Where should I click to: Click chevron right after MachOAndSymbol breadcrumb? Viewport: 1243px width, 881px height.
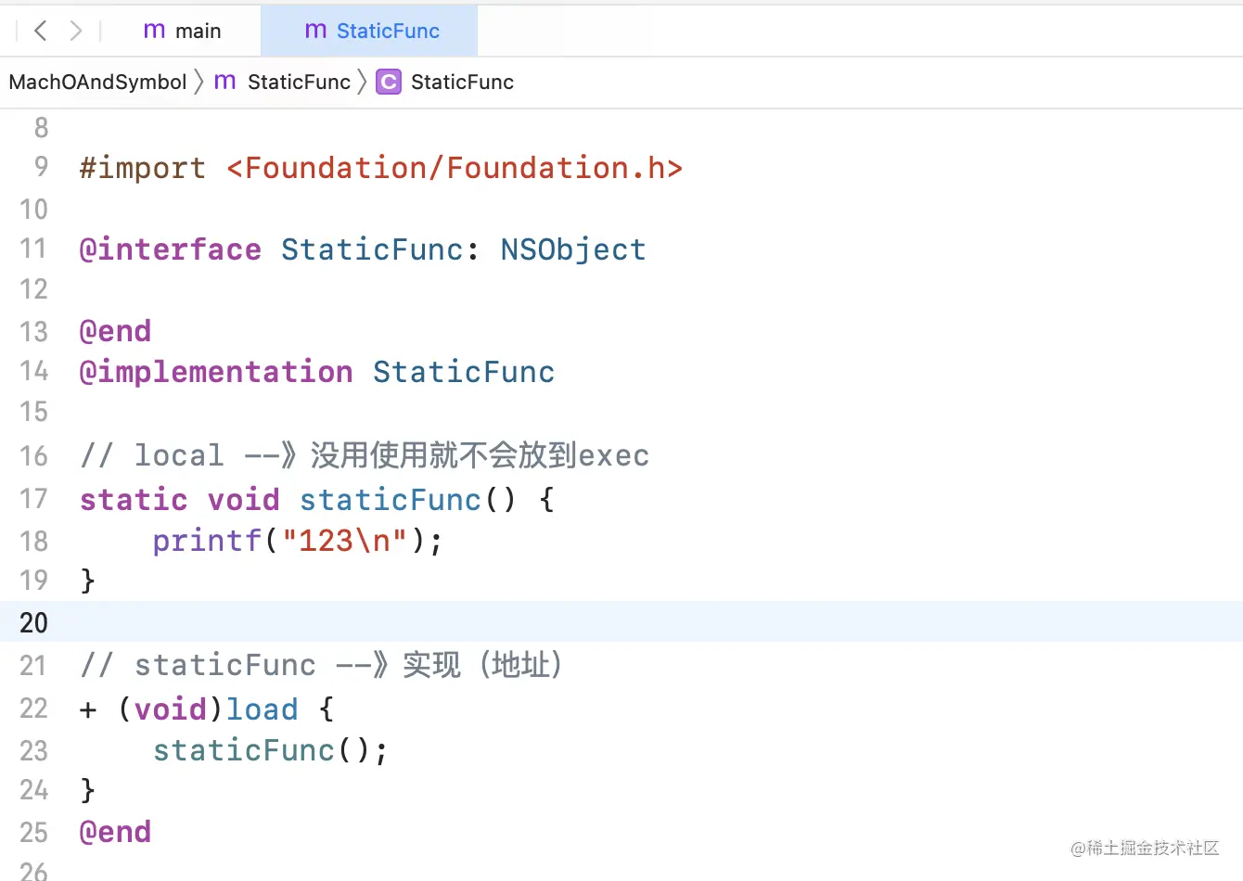pos(199,82)
